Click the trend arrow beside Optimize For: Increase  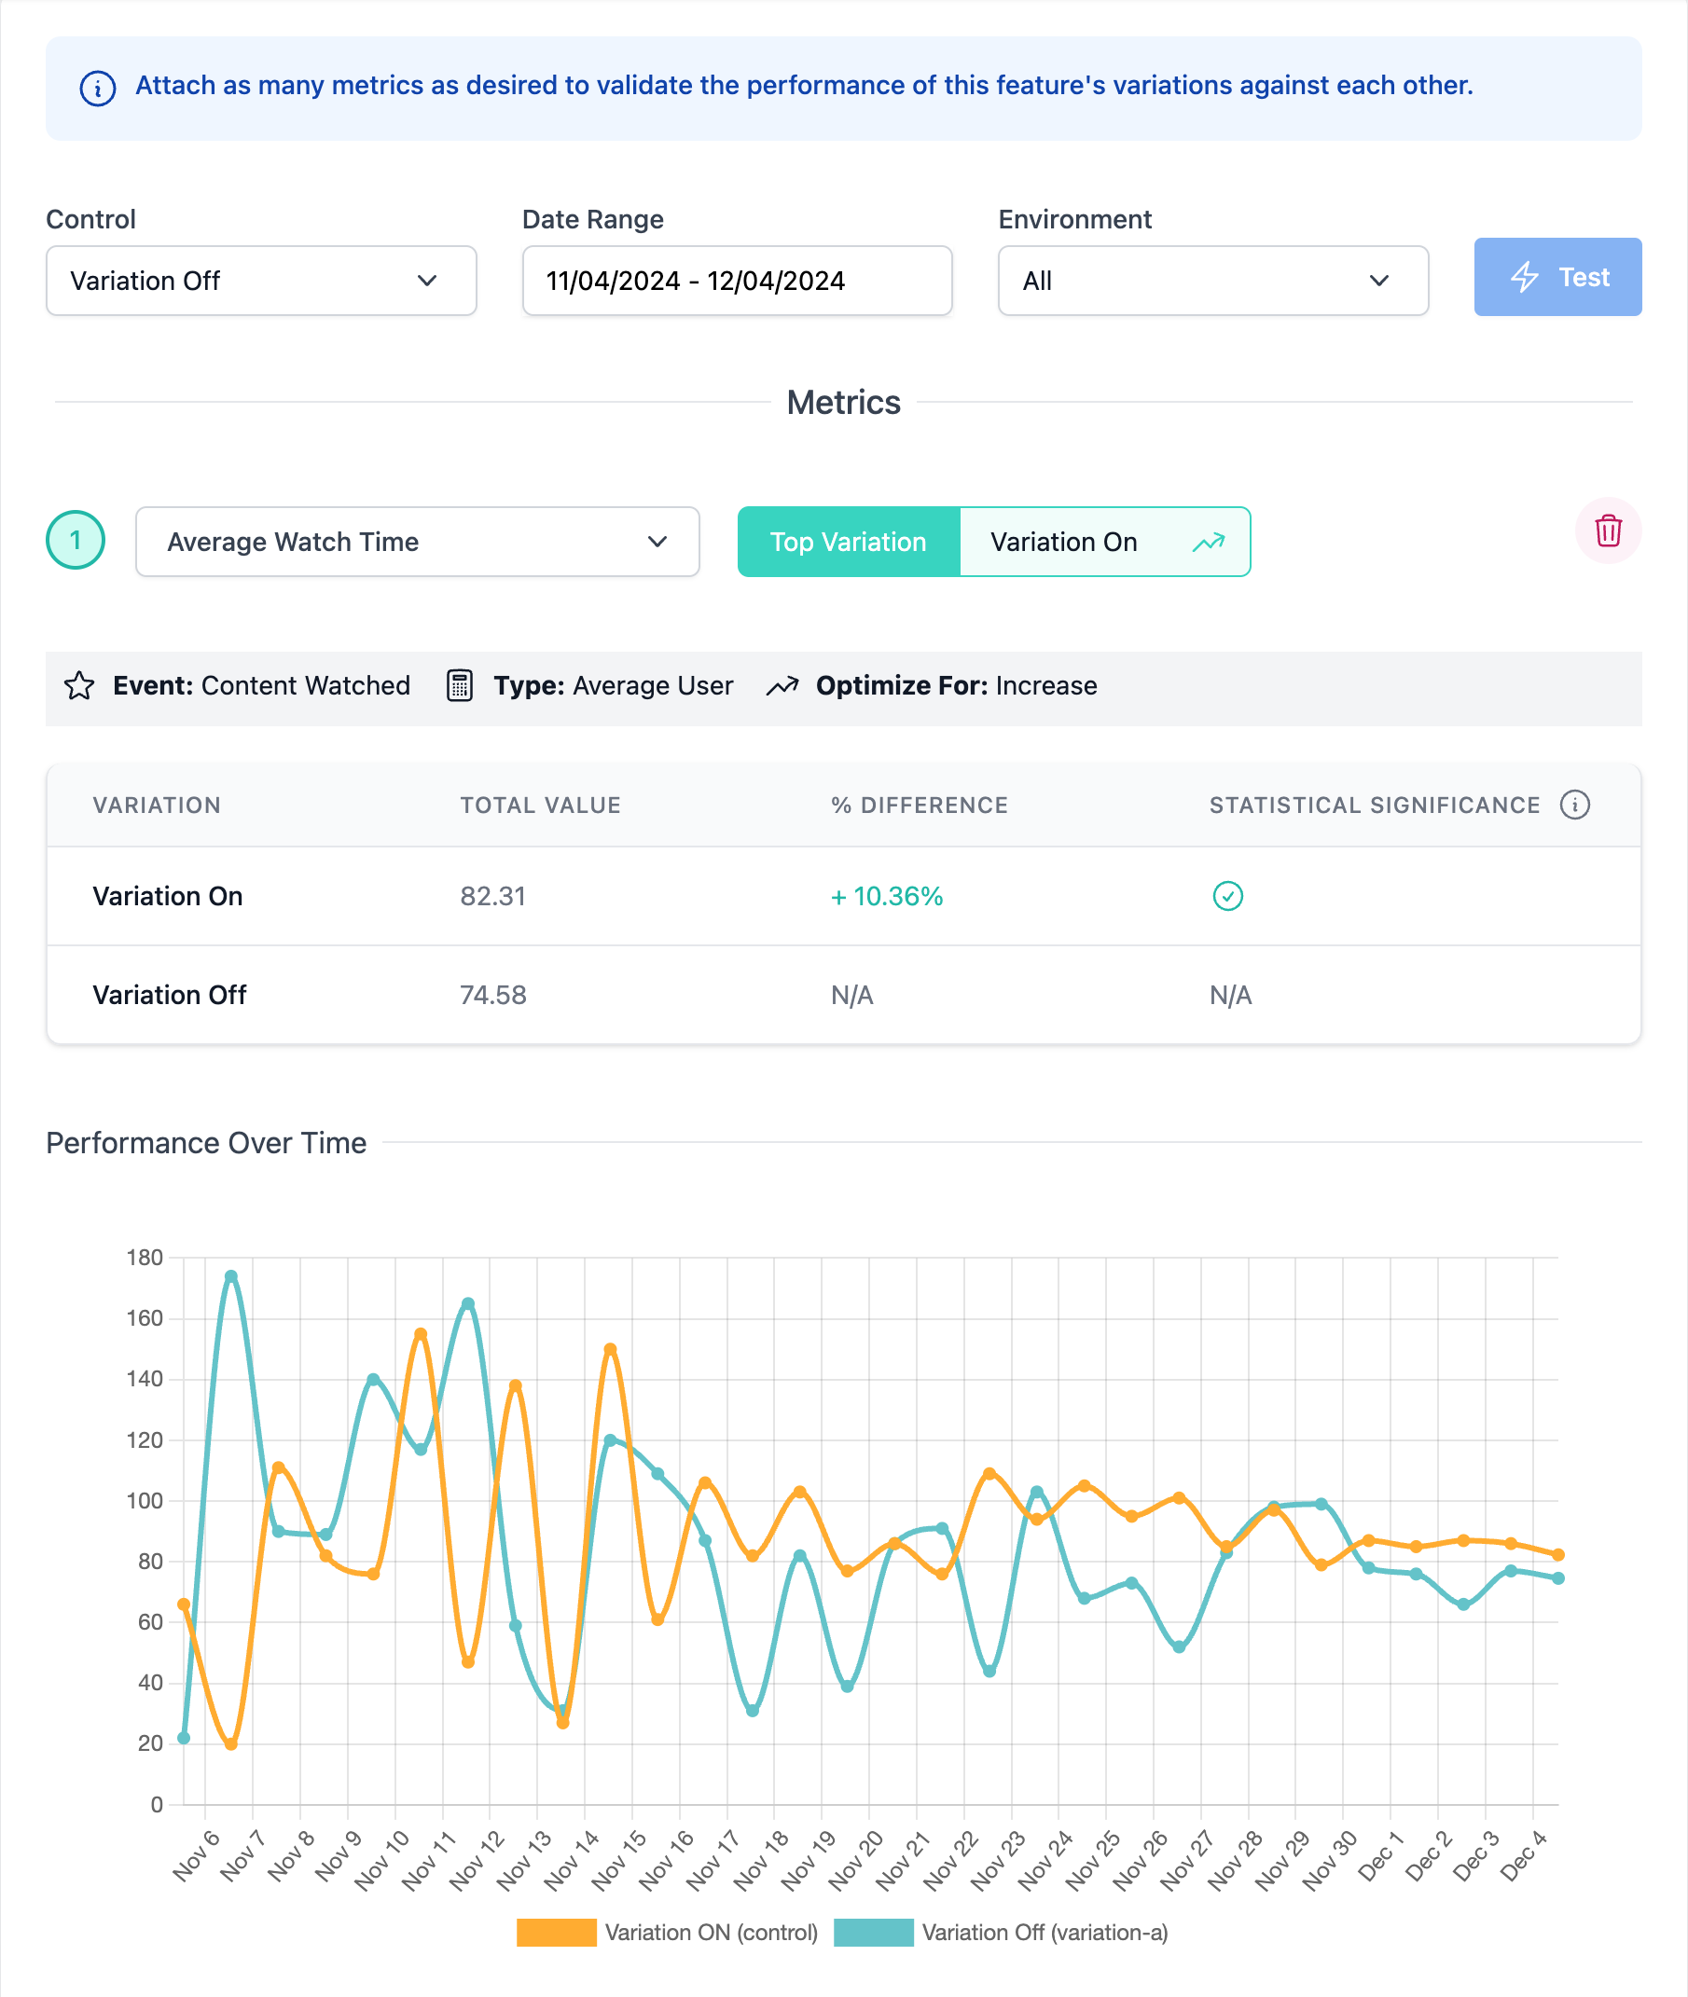782,686
